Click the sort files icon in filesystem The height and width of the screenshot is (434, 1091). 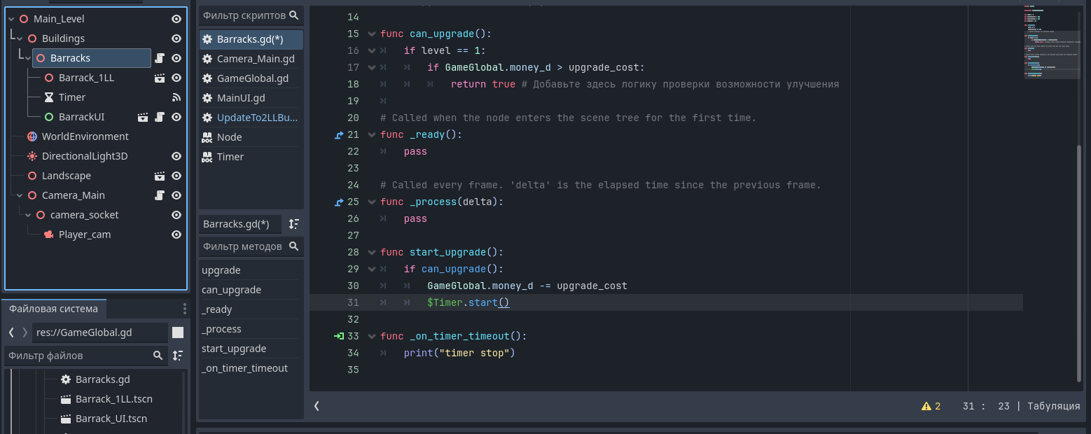(178, 356)
